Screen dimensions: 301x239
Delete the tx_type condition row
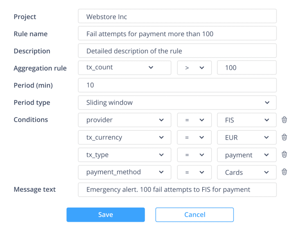point(284,155)
